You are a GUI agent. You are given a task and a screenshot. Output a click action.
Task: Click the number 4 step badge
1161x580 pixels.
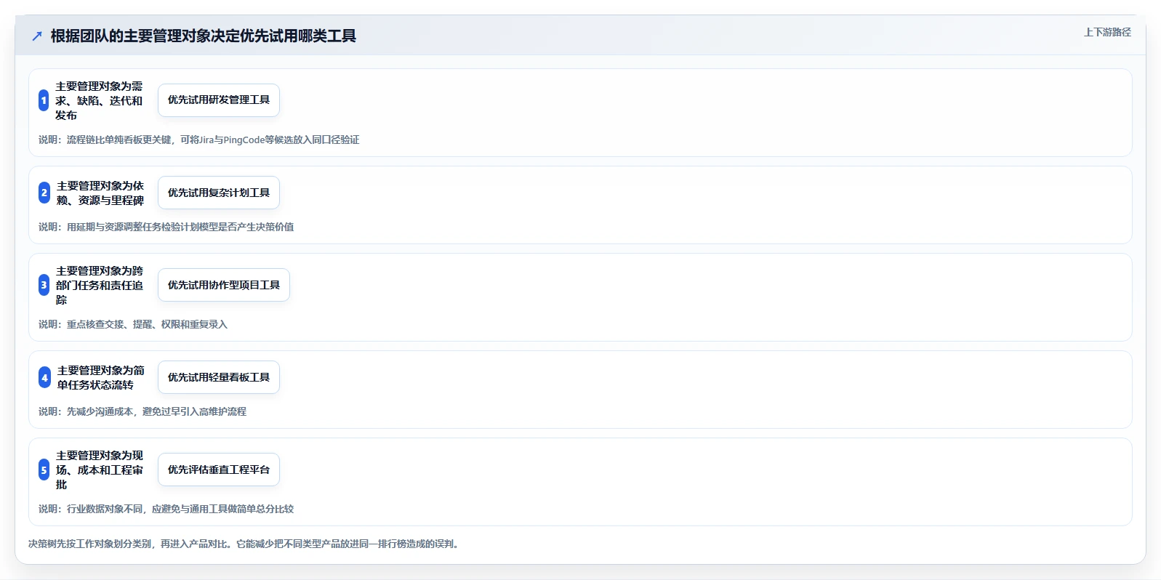click(44, 377)
